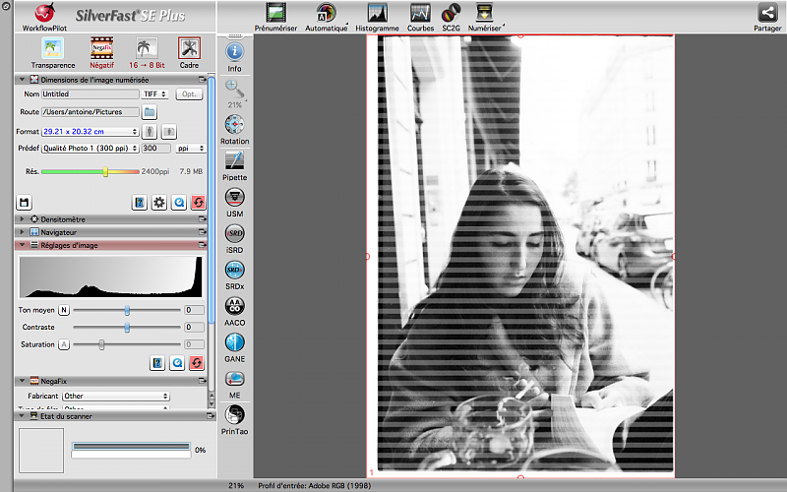Viewport: 787px width, 492px height.
Task: Select the Pipette tool
Action: tap(234, 162)
